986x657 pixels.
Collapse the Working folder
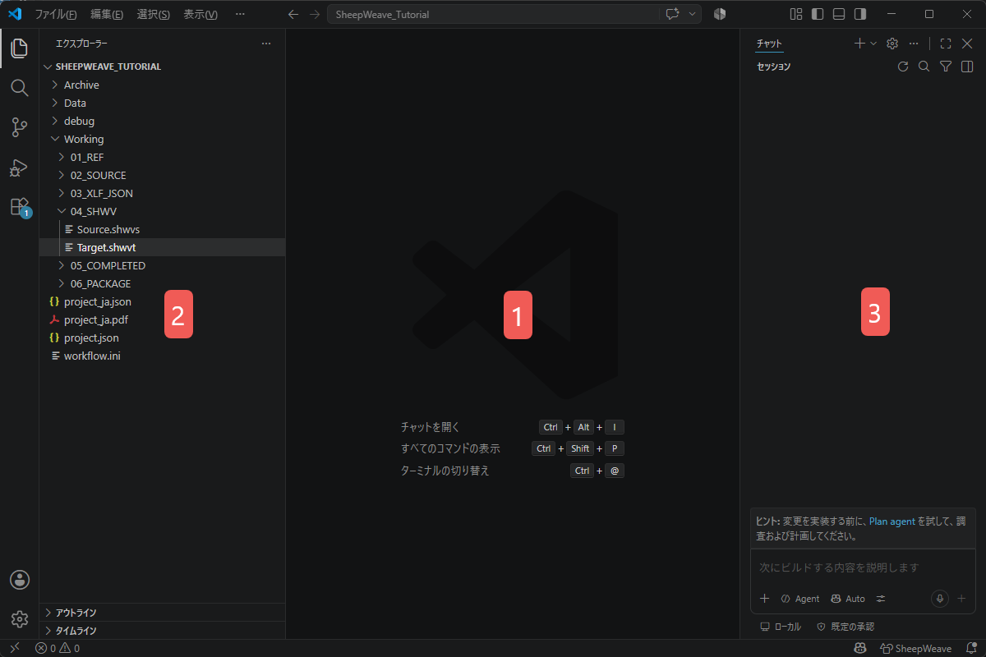tap(162, 139)
